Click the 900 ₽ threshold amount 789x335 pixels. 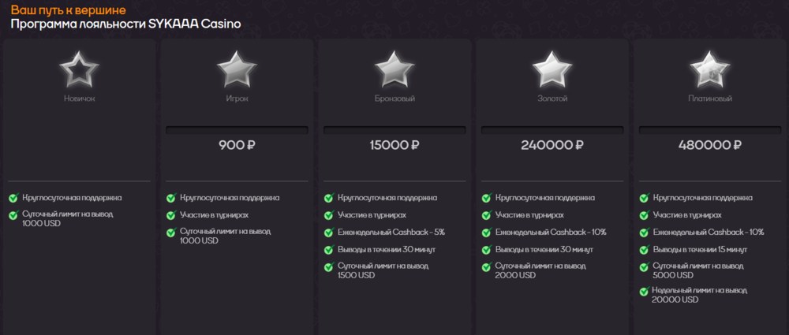coord(237,145)
